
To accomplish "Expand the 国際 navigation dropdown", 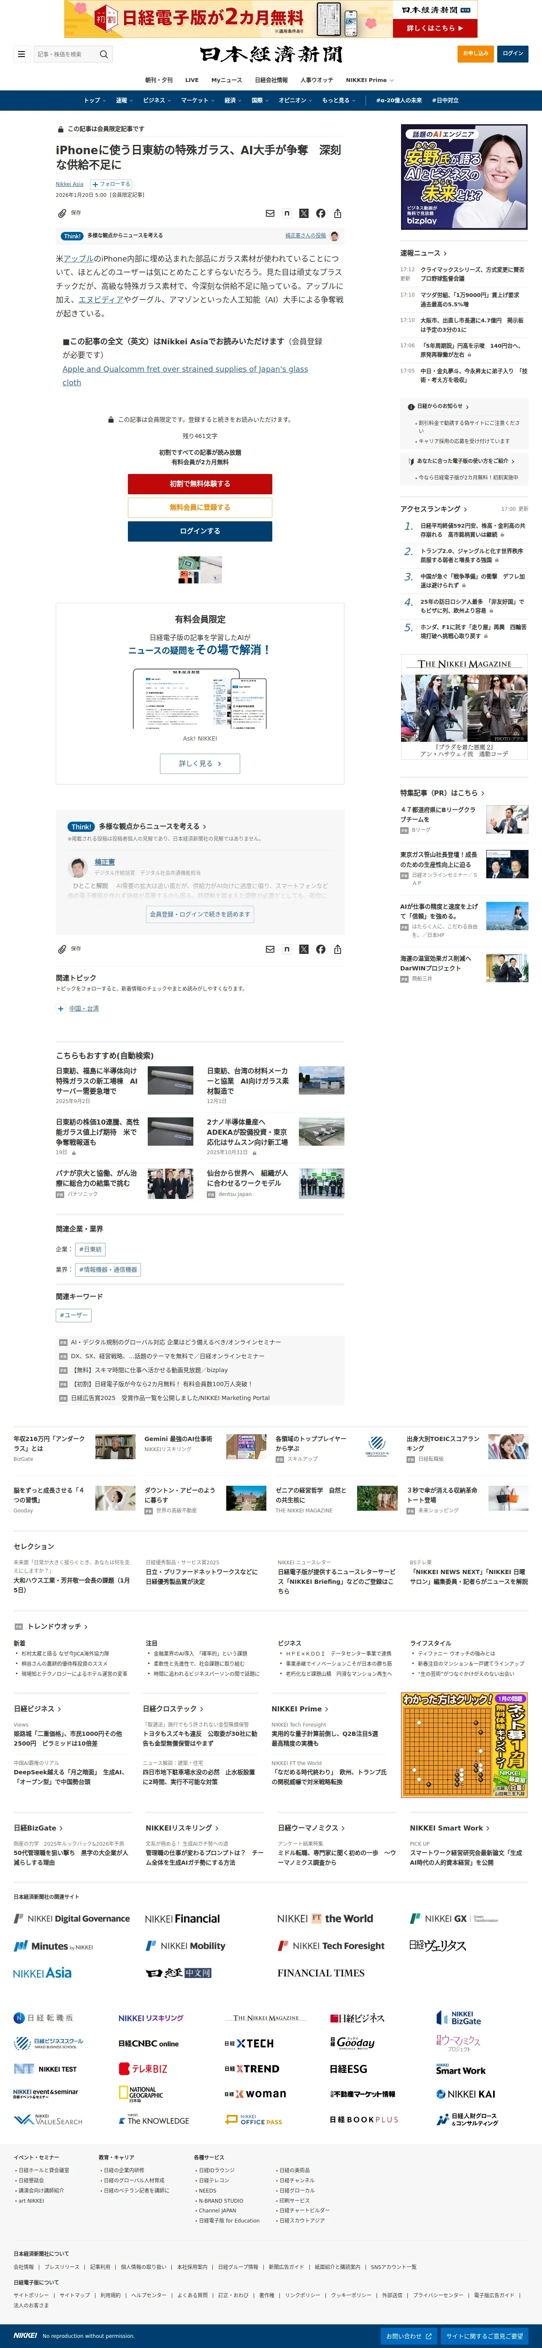I will (260, 100).
